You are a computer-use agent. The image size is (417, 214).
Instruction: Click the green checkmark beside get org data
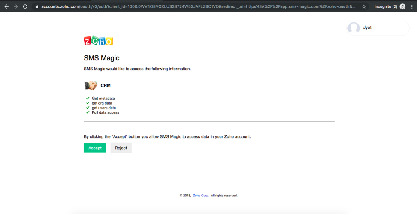(x=88, y=103)
